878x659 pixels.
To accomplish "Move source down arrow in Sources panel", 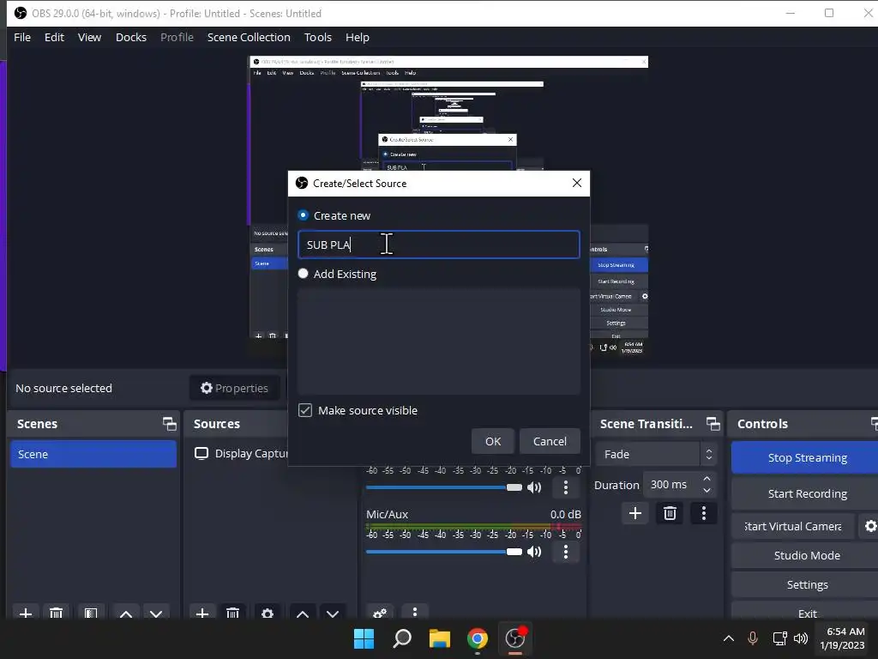I will [333, 613].
